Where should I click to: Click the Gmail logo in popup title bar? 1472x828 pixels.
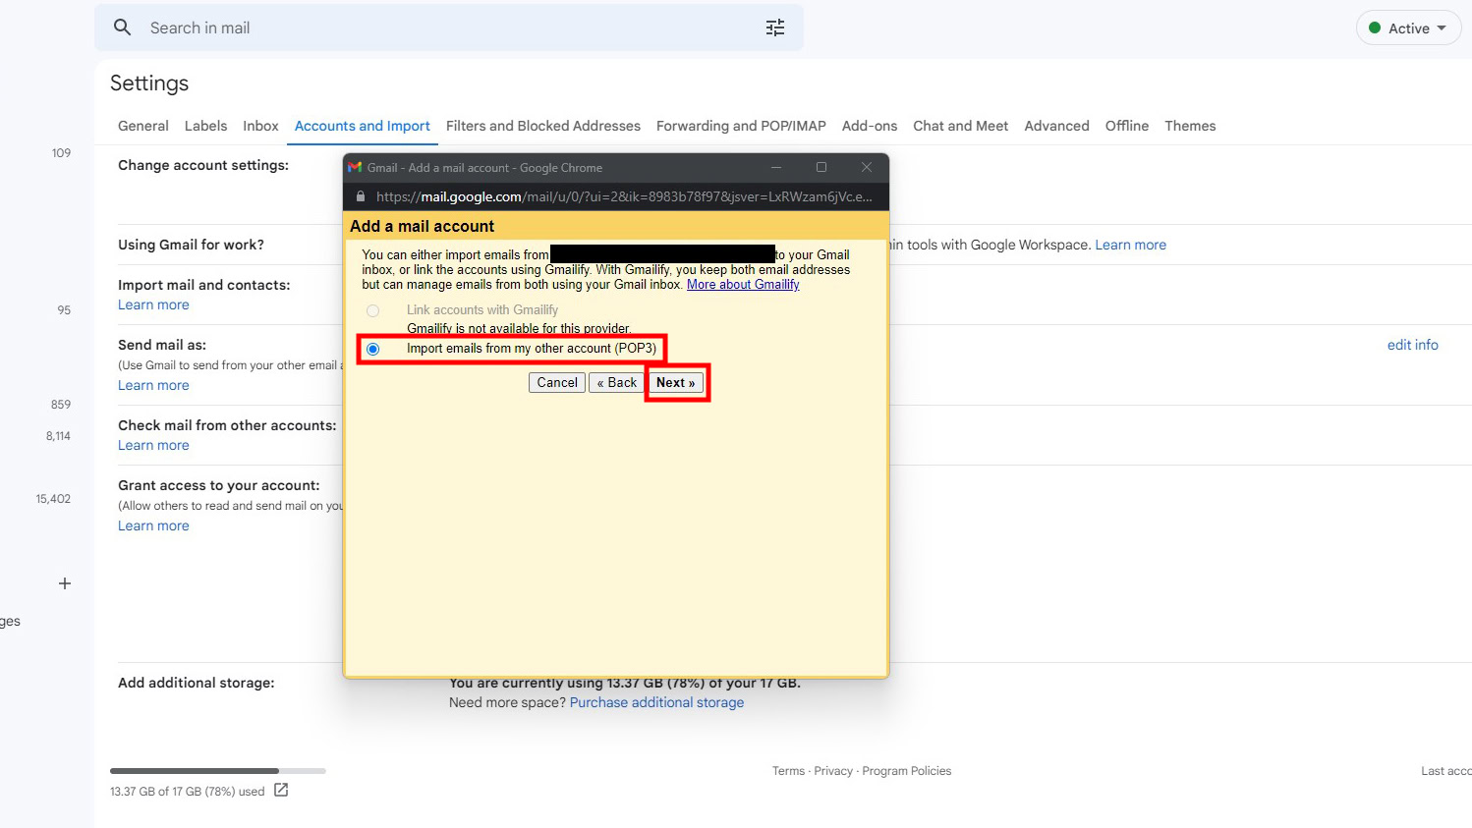point(355,167)
